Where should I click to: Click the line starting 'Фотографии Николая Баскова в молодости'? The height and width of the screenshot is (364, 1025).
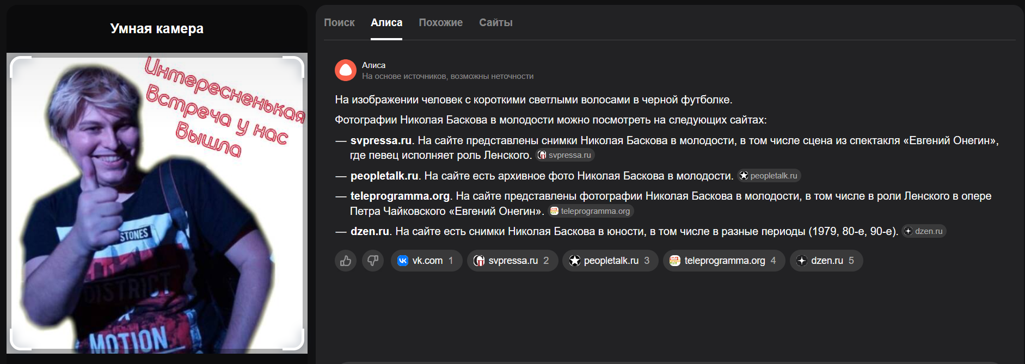pyautogui.click(x=550, y=120)
